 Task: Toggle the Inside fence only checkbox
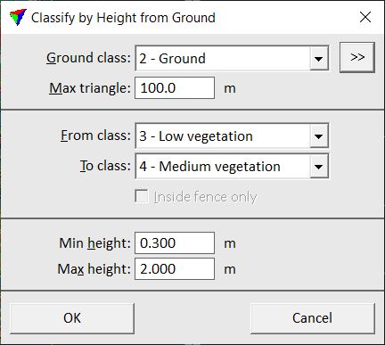[142, 197]
